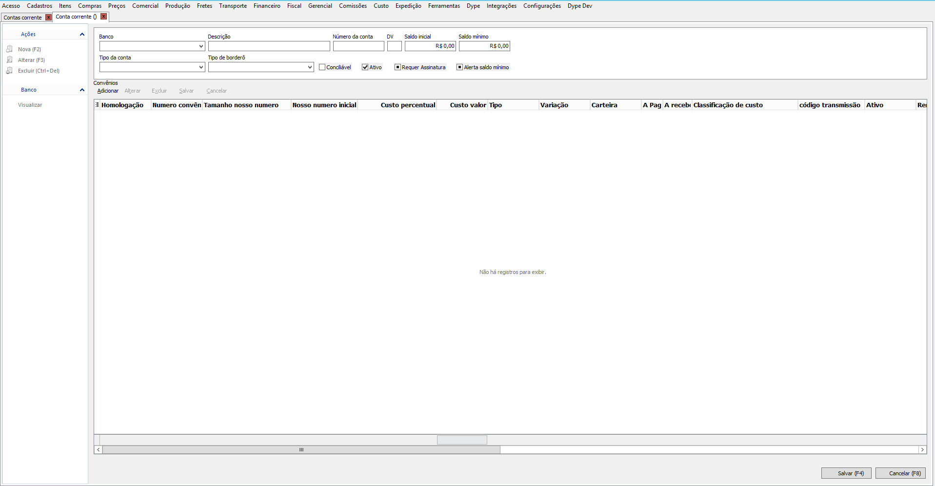Open the Acesso menu
This screenshot has height=486, width=935.
pyautogui.click(x=11, y=6)
